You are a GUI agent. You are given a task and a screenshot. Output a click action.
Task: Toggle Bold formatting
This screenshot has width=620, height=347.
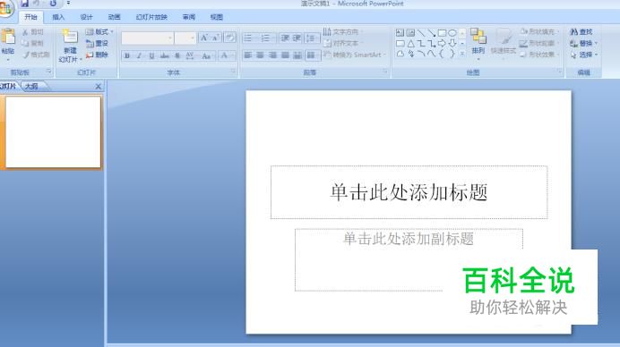(127, 56)
